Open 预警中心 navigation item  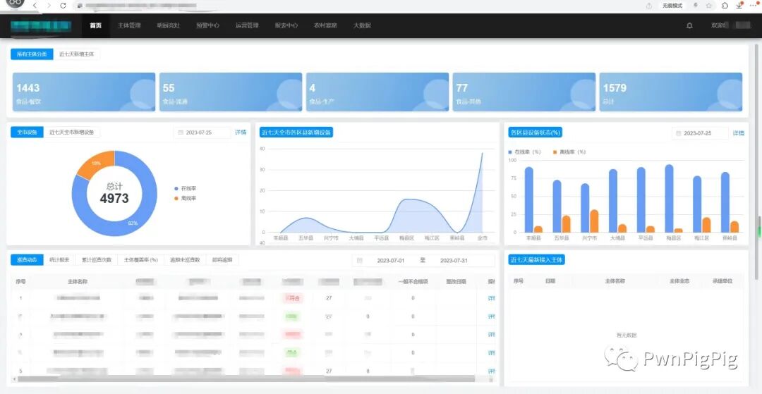coord(207,25)
